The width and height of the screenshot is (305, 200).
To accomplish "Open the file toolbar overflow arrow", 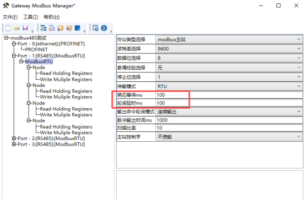I will [32, 31].
